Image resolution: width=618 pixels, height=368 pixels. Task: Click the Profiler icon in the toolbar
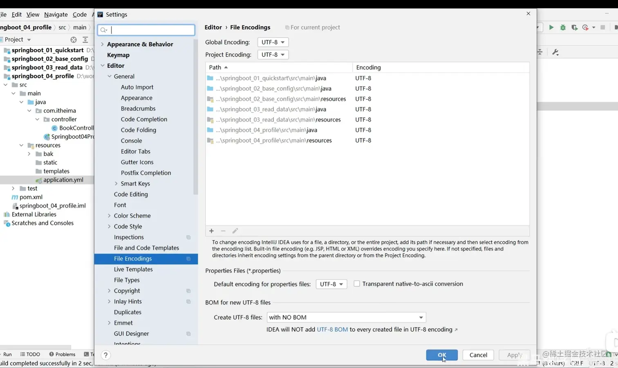[x=585, y=27]
